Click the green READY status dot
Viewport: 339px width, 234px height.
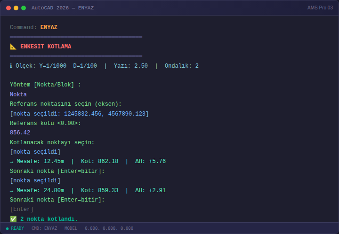pyautogui.click(x=8, y=228)
